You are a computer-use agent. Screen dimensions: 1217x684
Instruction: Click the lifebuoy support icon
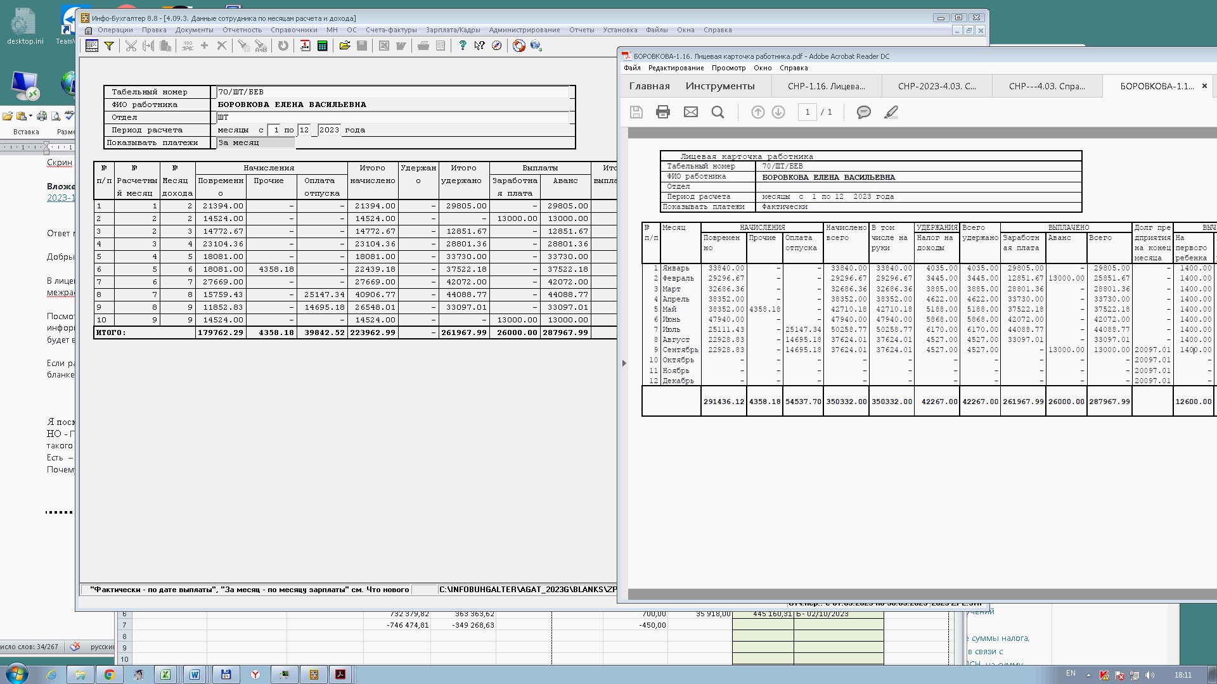(518, 46)
